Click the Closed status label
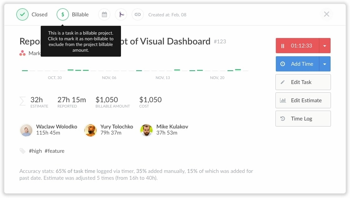 pos(40,14)
